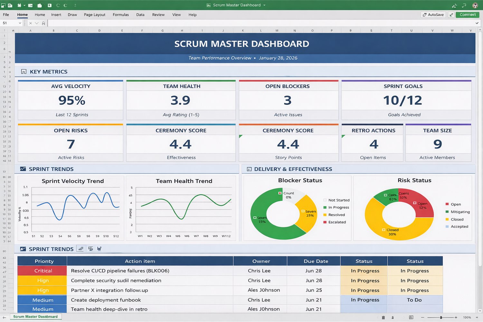Click the Redo icon in the title bar

pyautogui.click(x=65, y=5)
